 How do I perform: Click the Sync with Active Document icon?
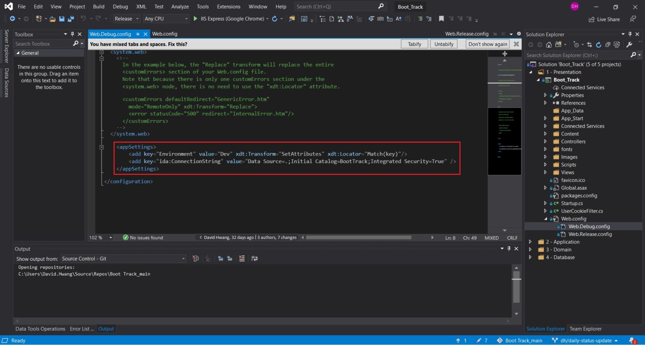(x=590, y=44)
